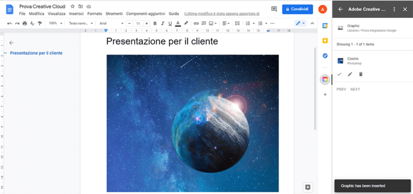Increase font size with plus button

coord(147,24)
